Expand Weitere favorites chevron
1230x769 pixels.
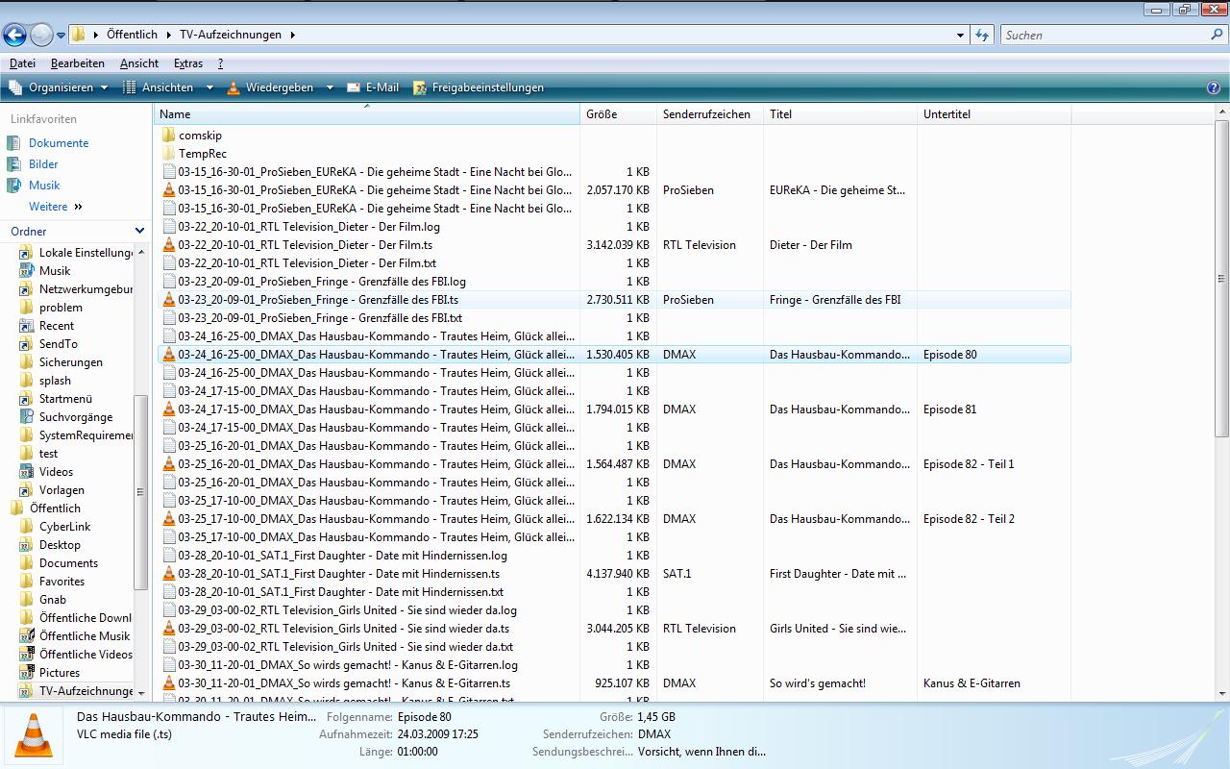[x=79, y=207]
